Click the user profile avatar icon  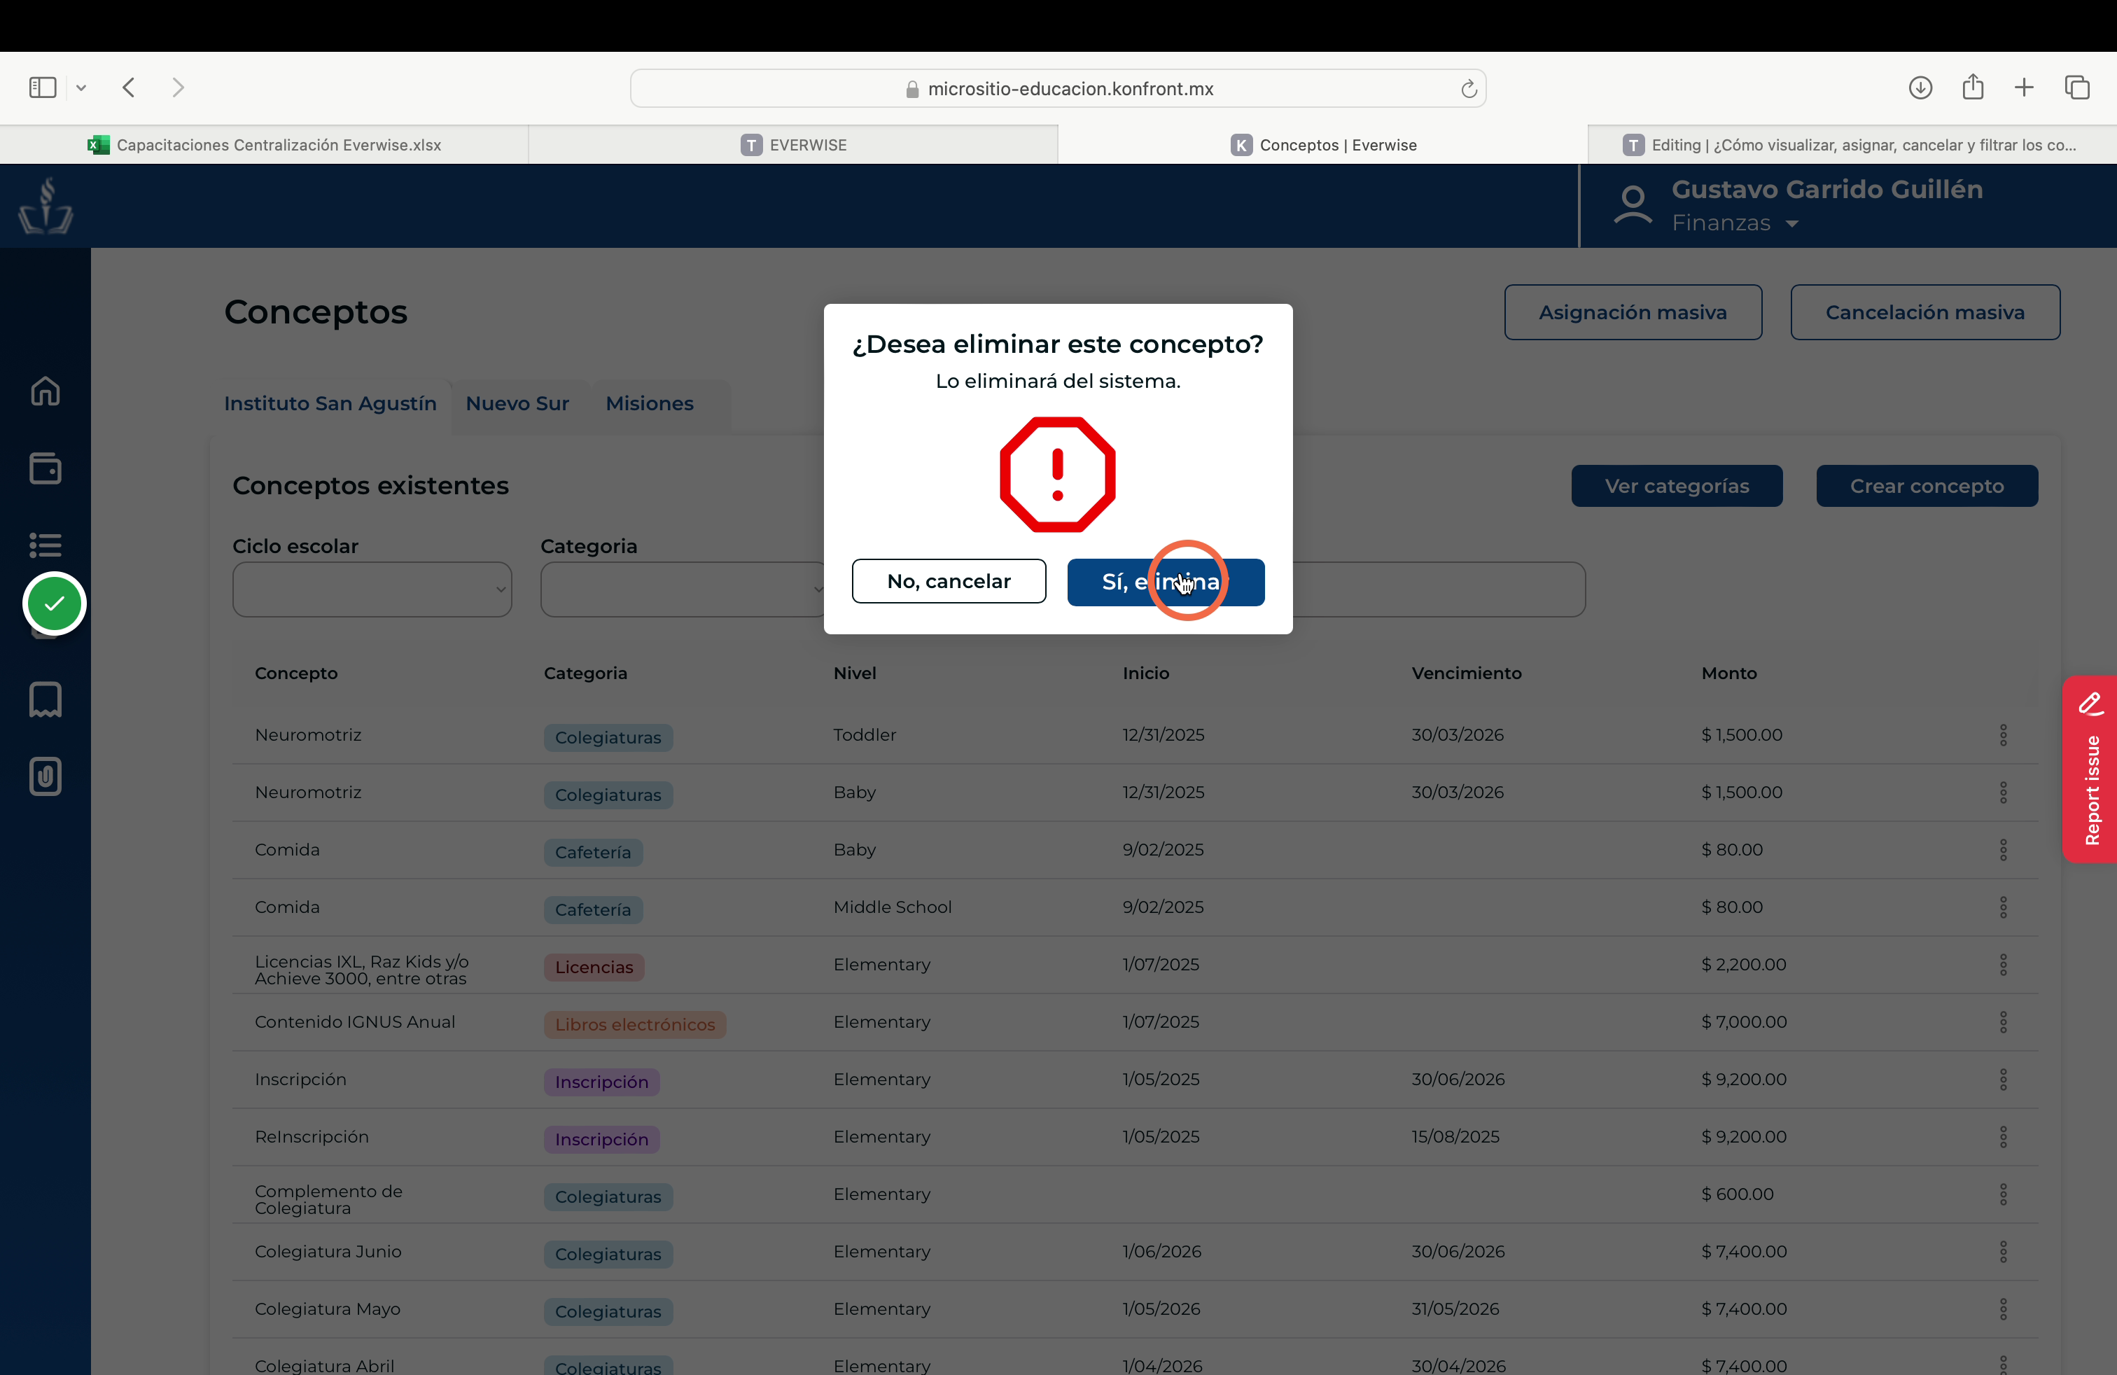(1633, 205)
